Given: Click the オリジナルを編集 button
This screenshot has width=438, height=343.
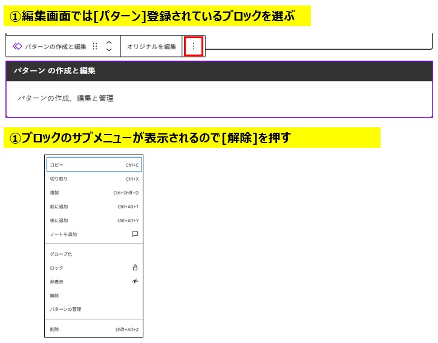Looking at the screenshot, I should pyautogui.click(x=151, y=47).
